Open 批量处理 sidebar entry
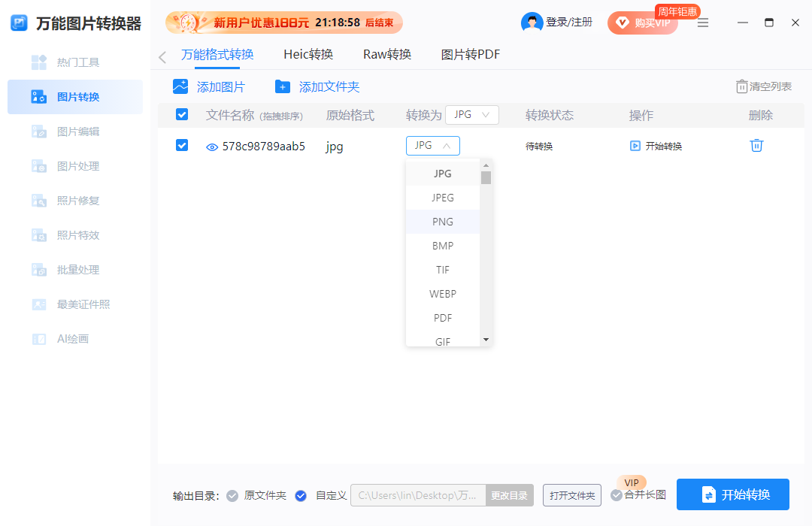Viewport: 812px width, 526px height. (75, 270)
